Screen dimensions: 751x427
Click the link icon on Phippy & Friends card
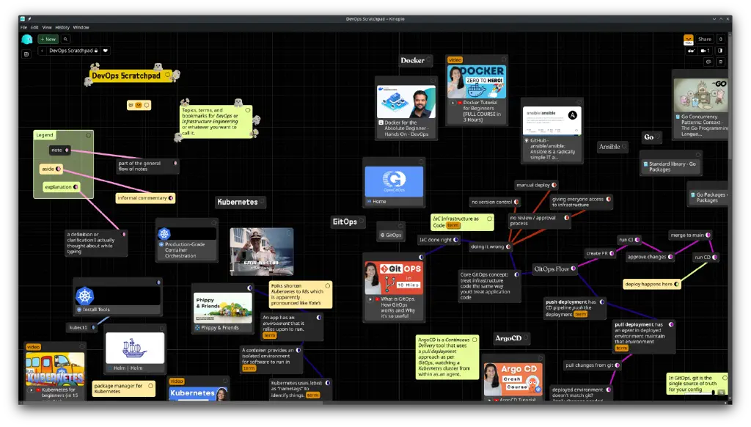(197, 328)
